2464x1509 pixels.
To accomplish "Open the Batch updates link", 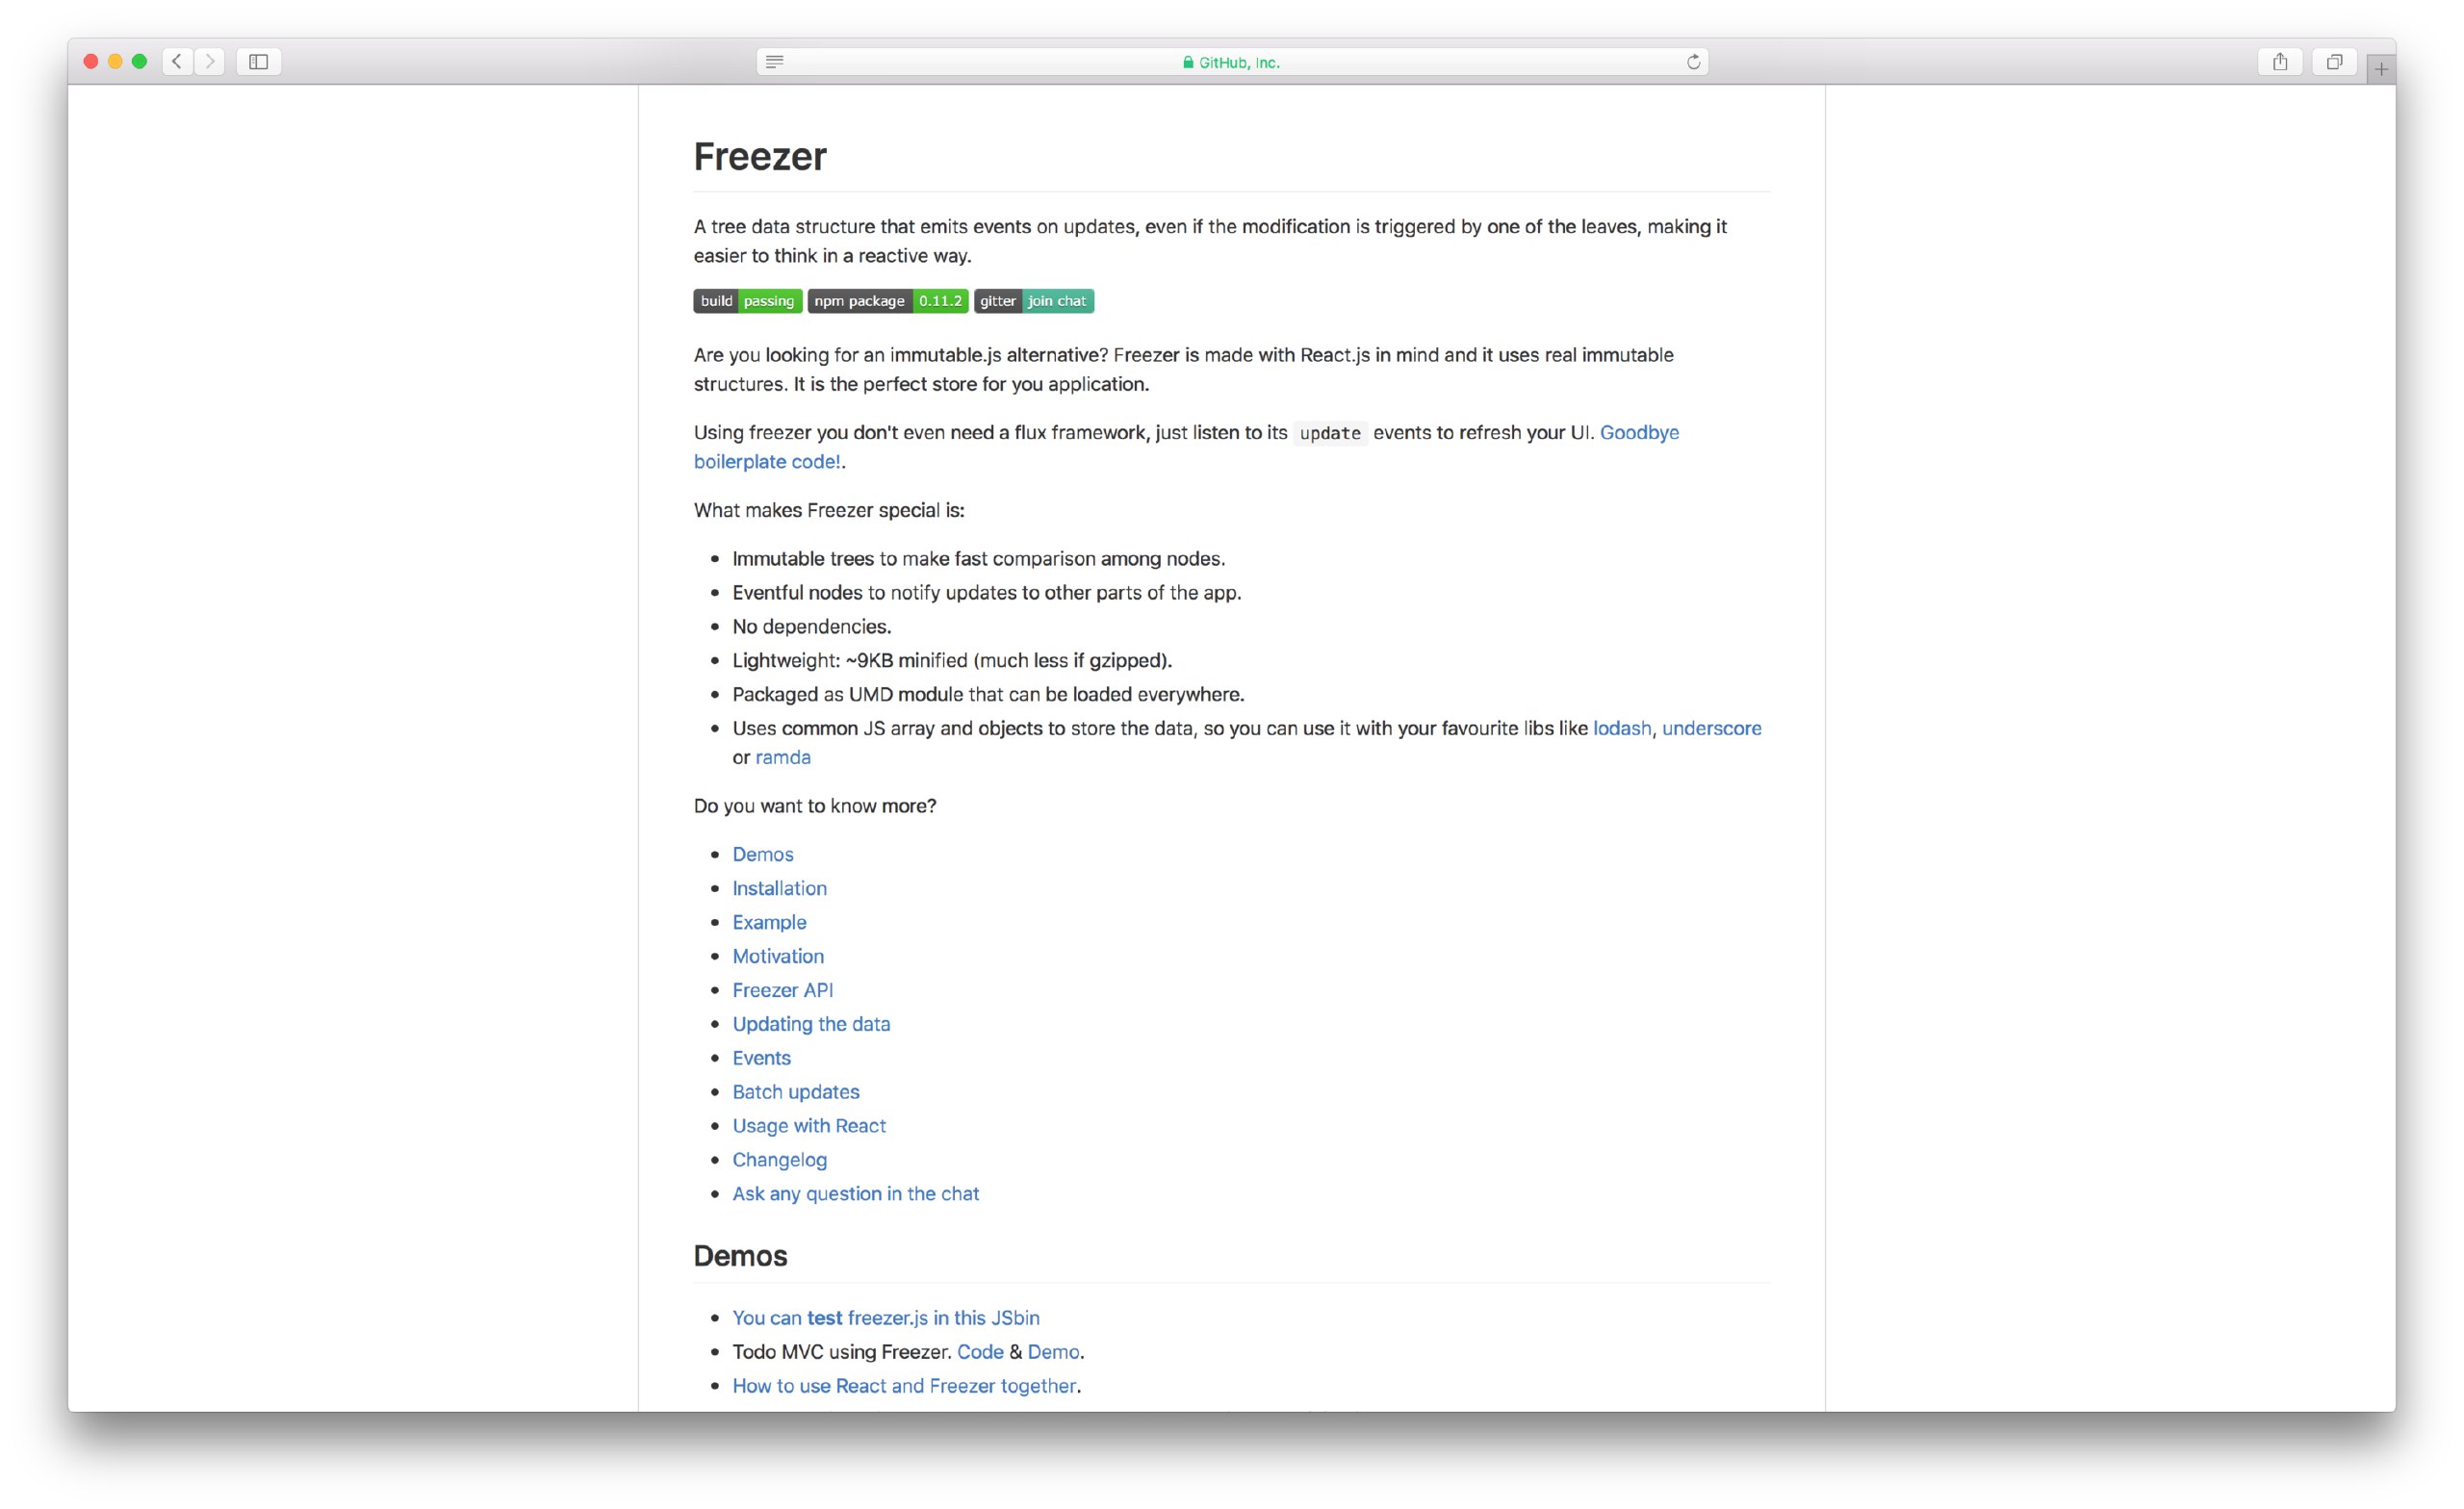I will click(796, 1092).
